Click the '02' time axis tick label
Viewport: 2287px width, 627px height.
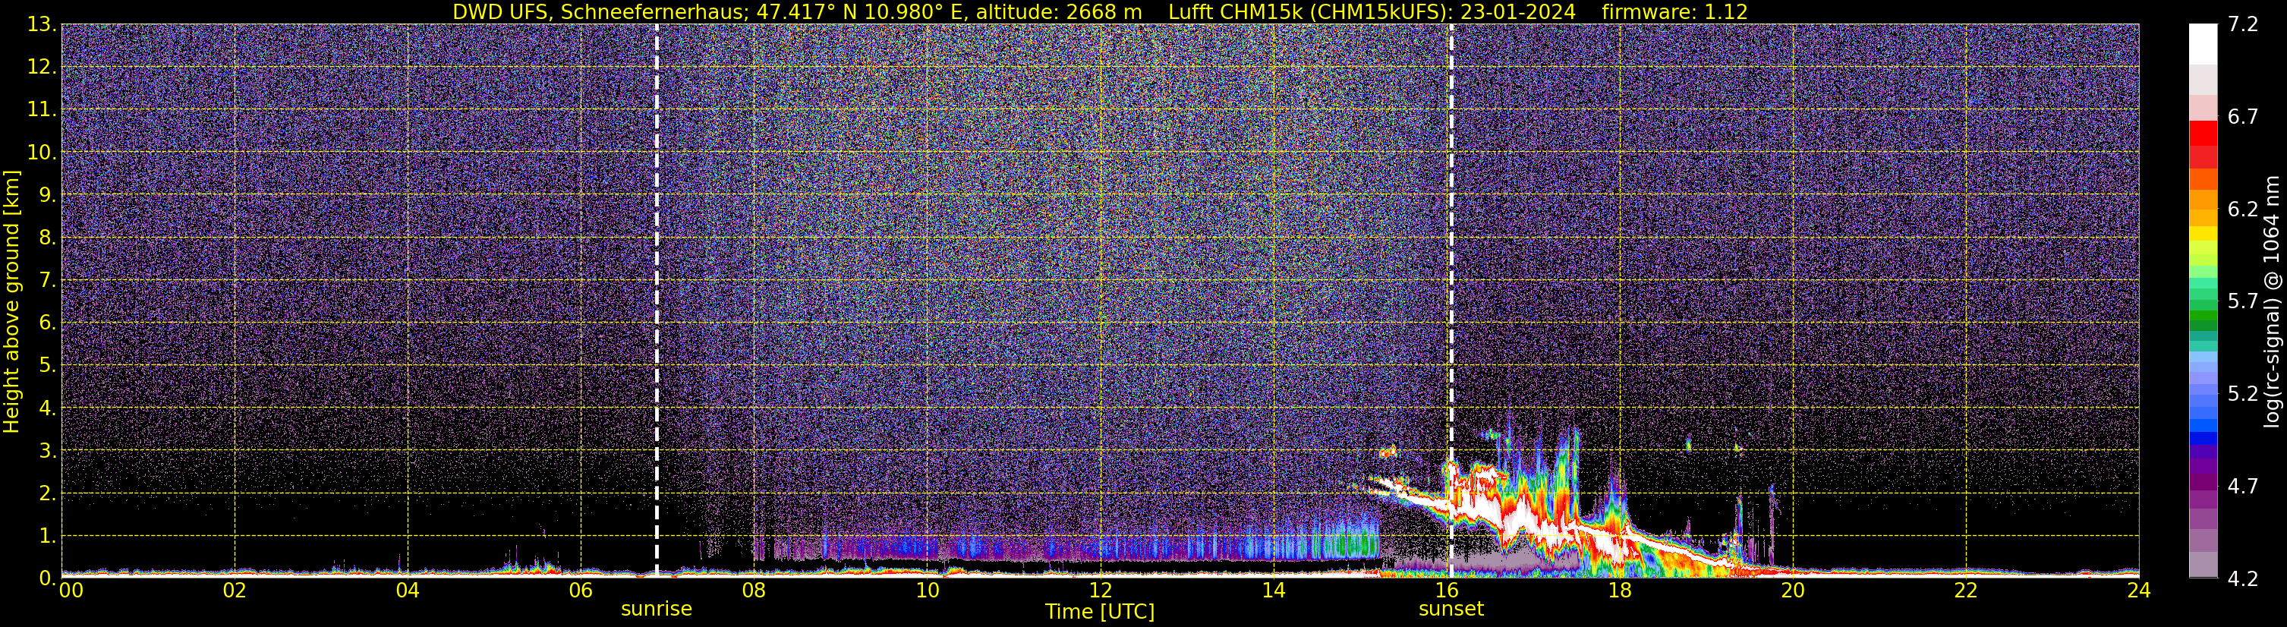point(235,591)
